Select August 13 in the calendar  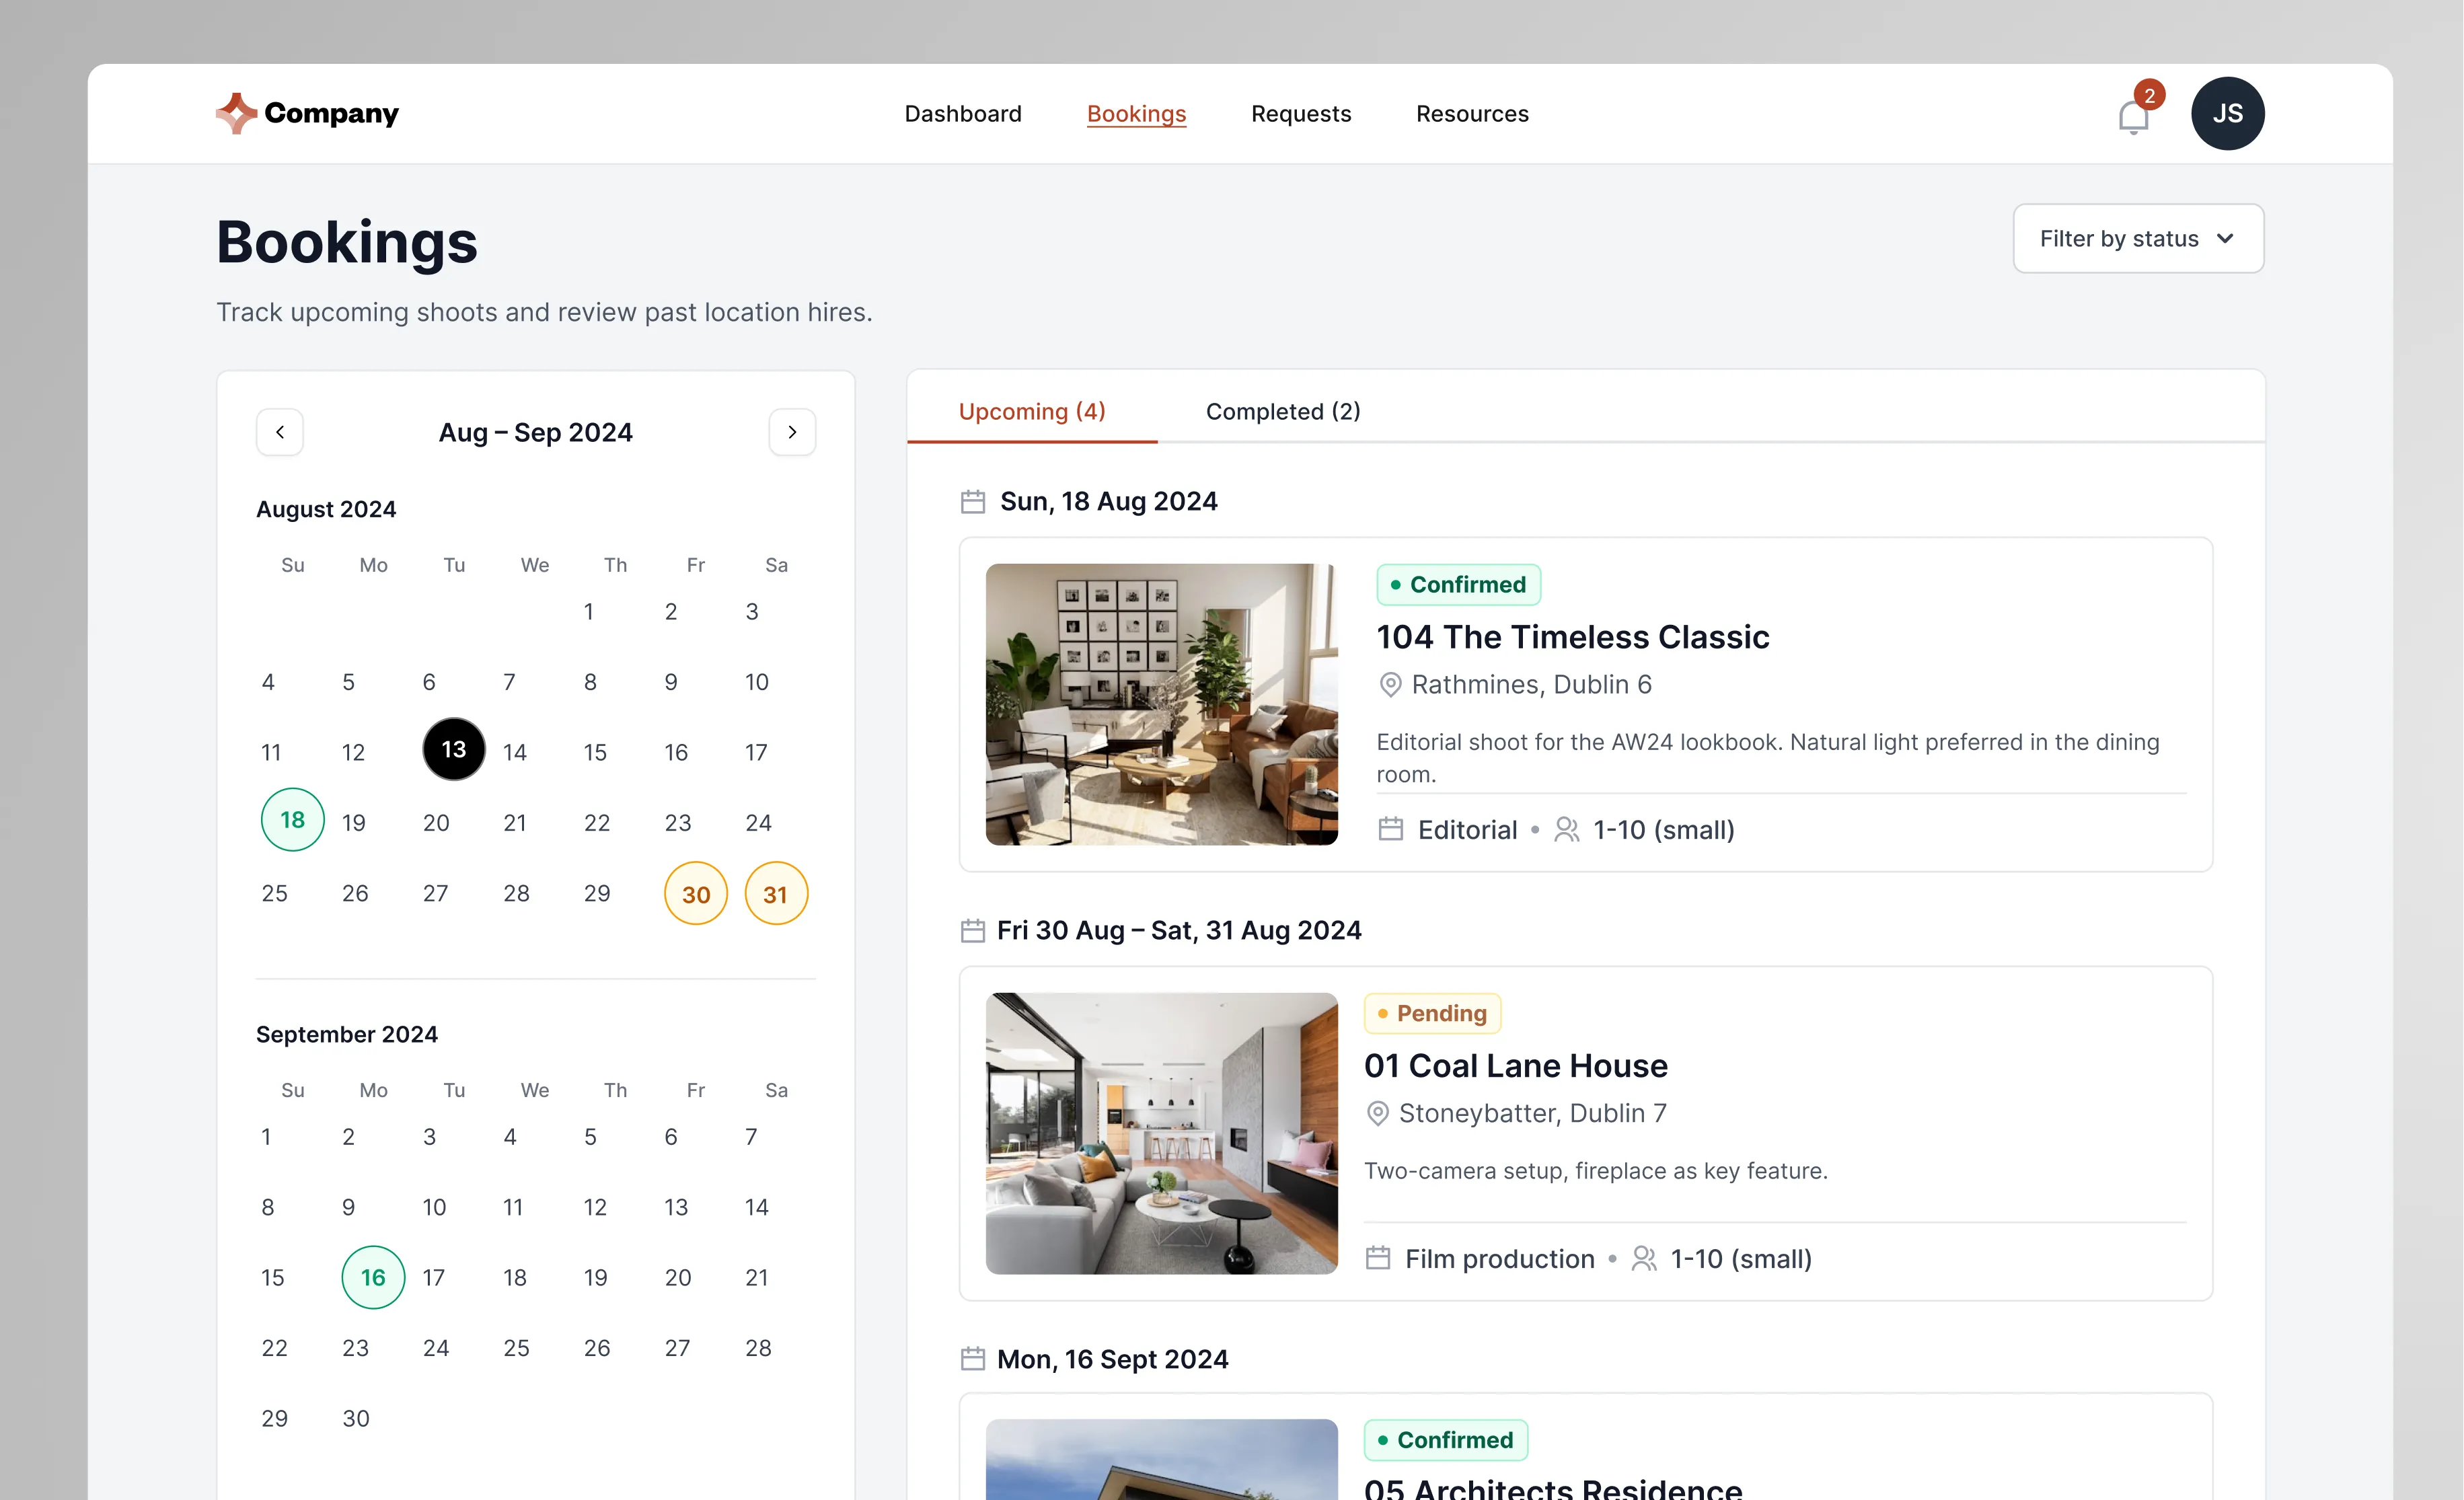click(x=454, y=749)
